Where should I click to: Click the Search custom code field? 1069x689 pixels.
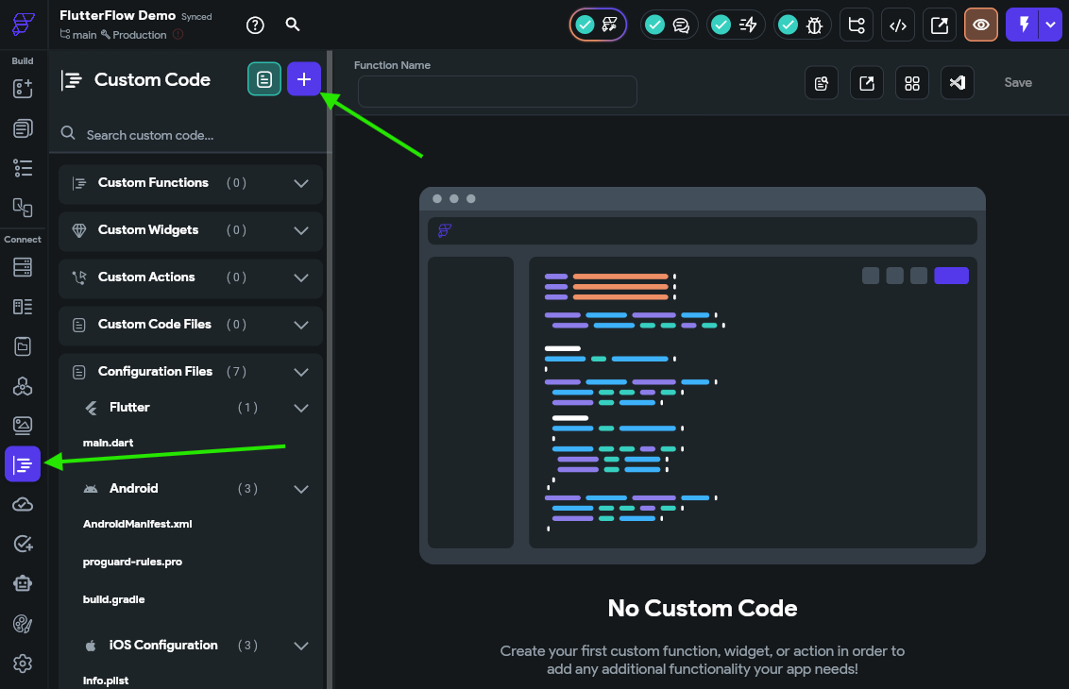coord(191,135)
